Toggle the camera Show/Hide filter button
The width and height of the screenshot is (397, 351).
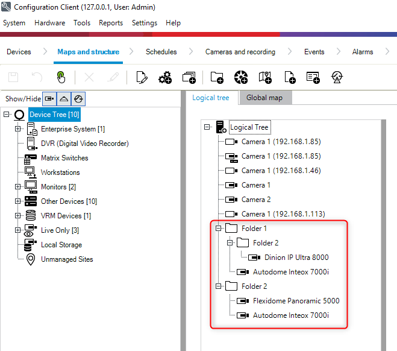coord(49,98)
